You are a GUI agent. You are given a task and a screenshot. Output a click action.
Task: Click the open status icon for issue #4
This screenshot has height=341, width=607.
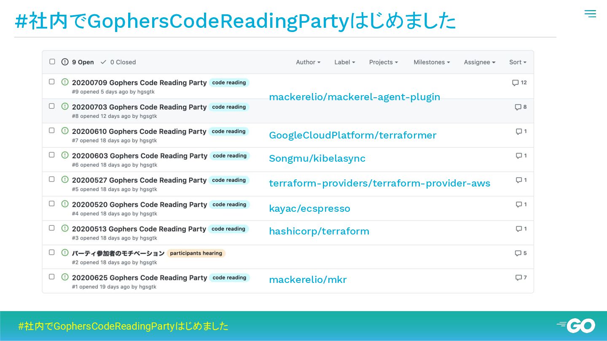click(65, 204)
